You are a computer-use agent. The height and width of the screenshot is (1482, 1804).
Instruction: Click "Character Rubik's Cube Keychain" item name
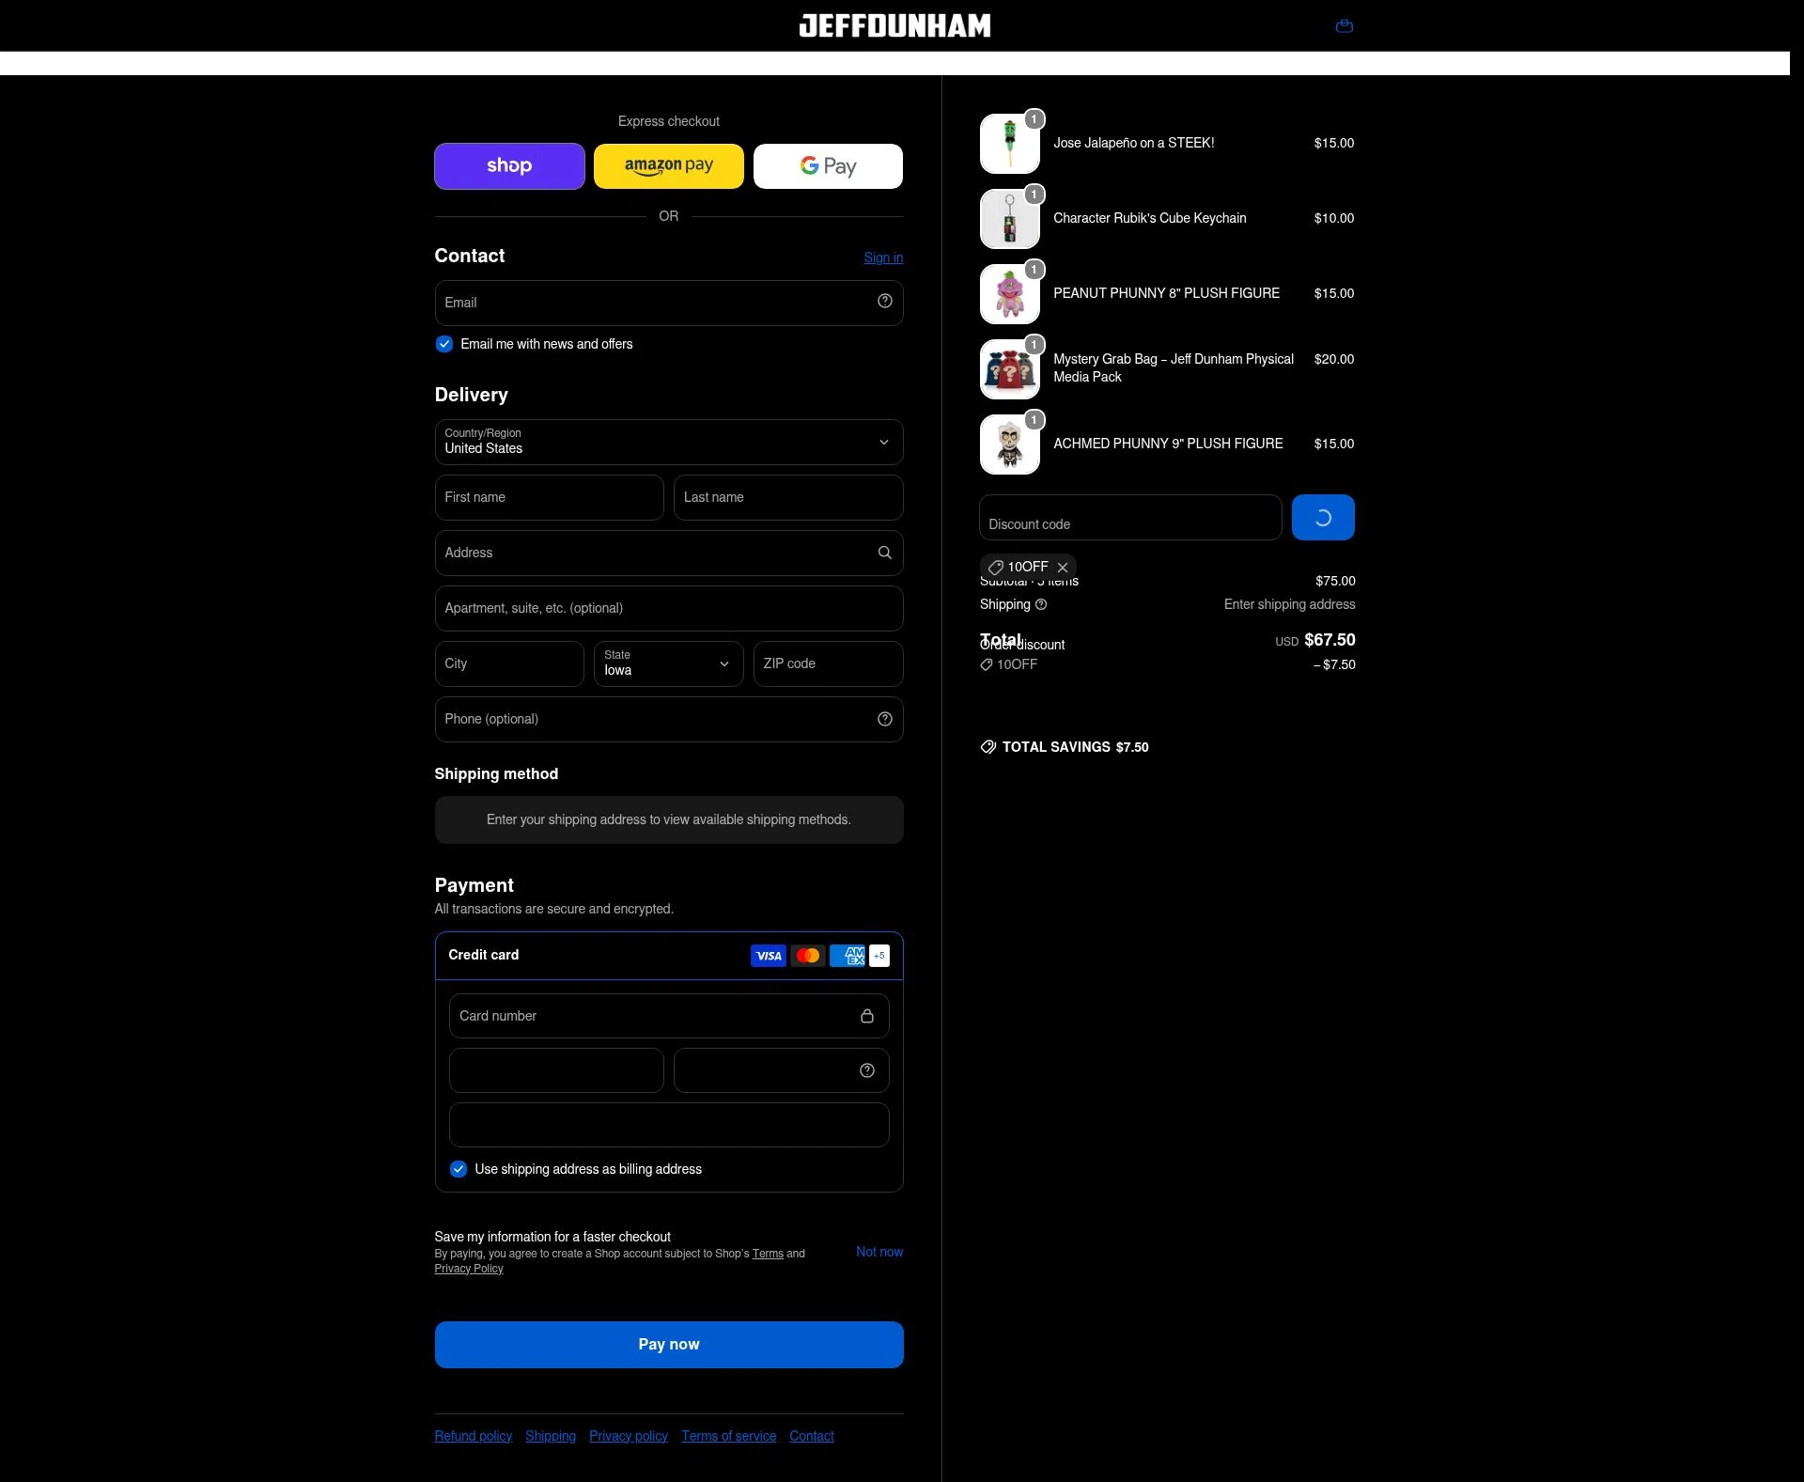pos(1150,218)
